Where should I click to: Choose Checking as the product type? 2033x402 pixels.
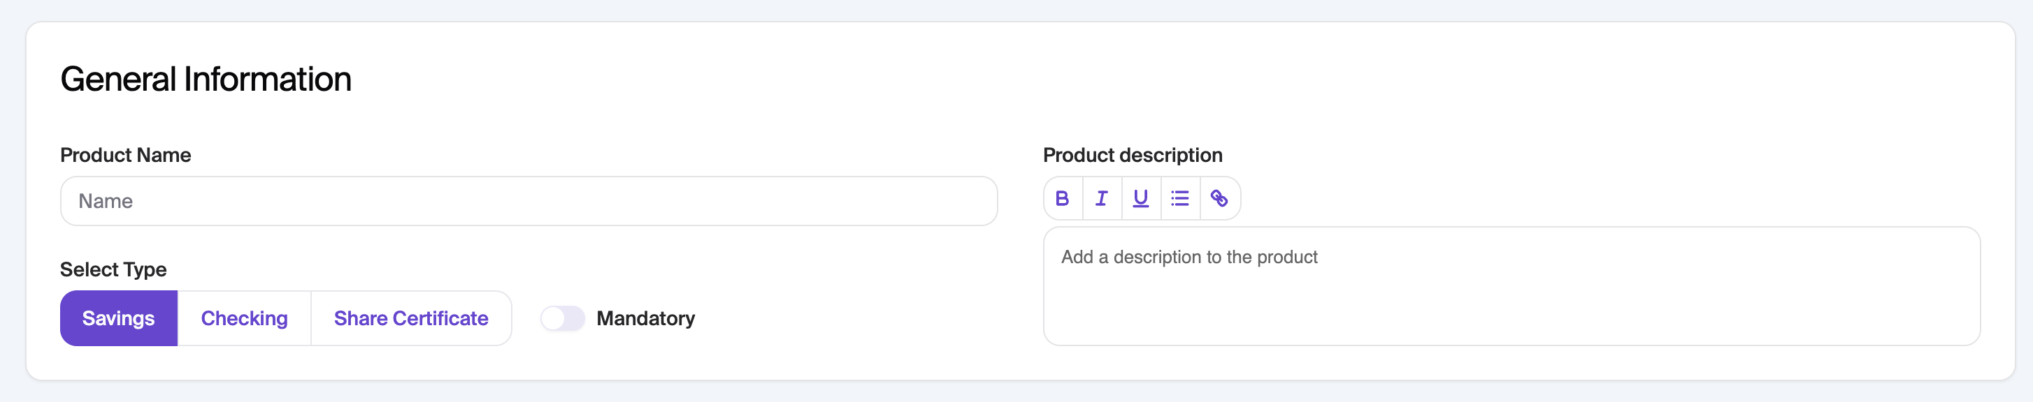point(244,318)
